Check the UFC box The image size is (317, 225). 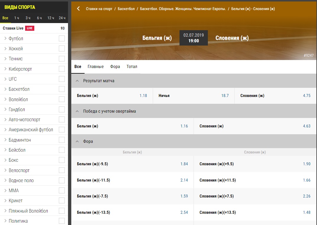pos(62,79)
